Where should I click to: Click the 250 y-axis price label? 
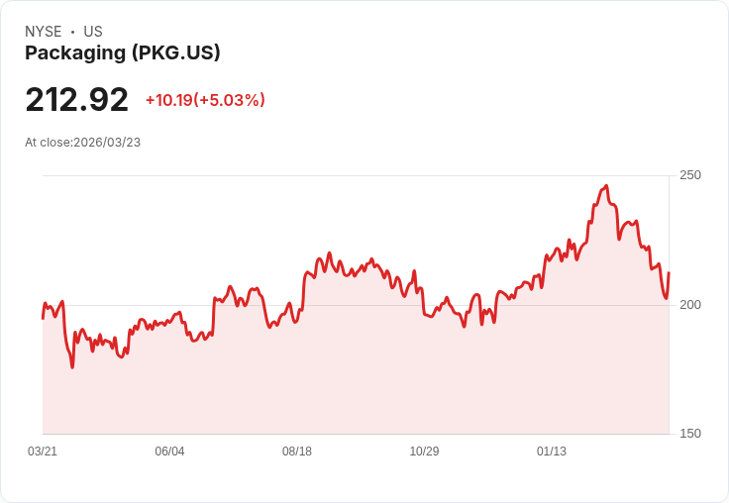point(689,175)
